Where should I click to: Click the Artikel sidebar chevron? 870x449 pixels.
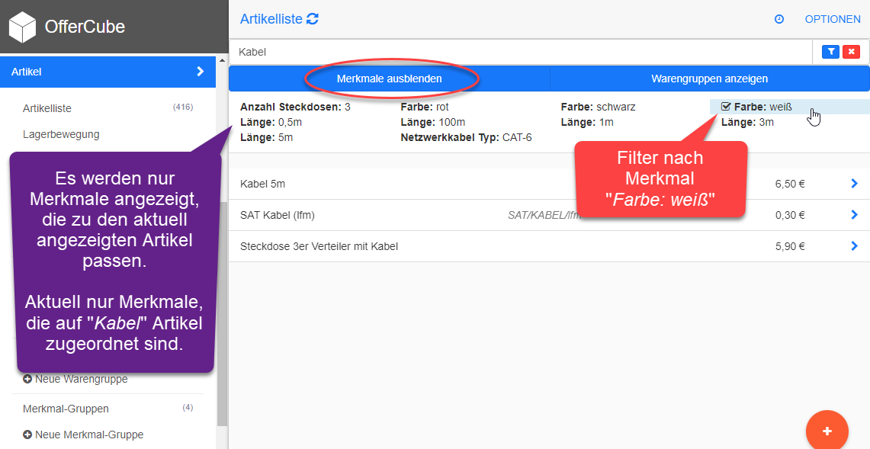tap(201, 72)
